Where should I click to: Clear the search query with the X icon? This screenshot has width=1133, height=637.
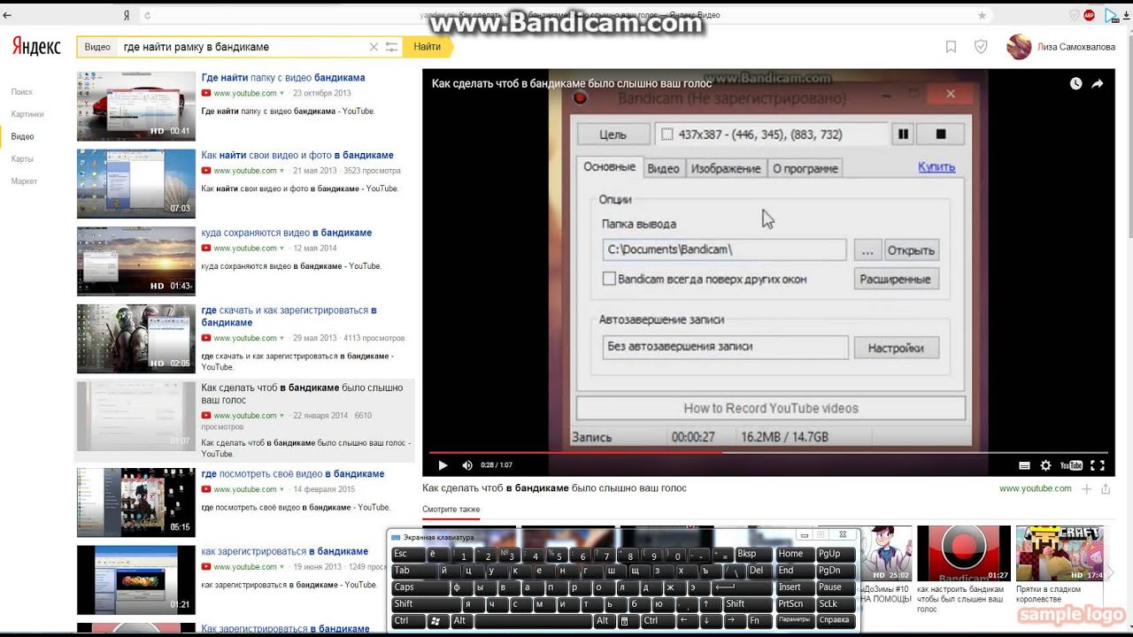pyautogui.click(x=374, y=47)
